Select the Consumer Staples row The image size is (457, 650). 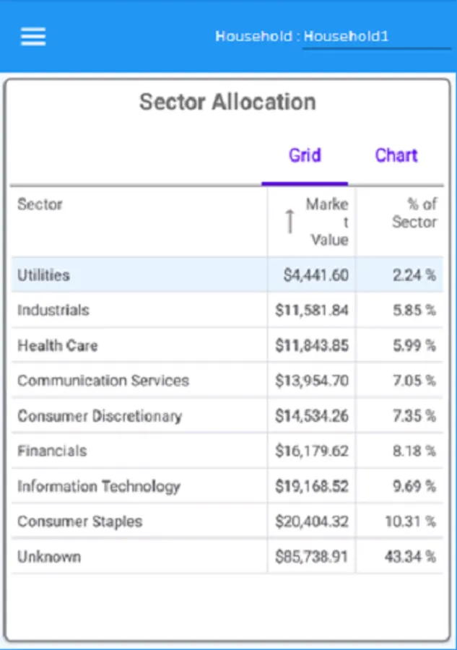80,521
